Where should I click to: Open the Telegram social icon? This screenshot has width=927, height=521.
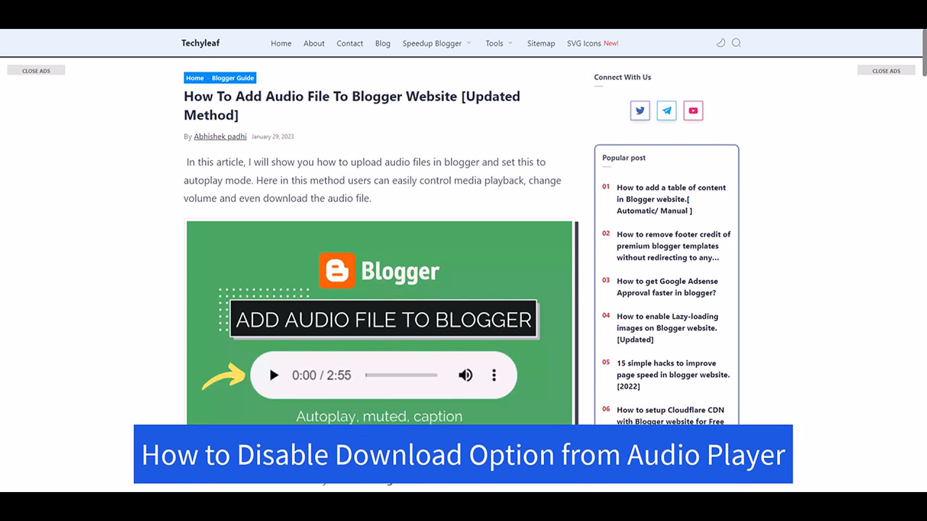tap(667, 110)
